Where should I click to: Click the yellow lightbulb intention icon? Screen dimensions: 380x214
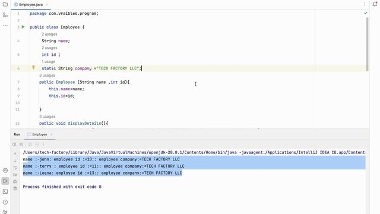33,68
